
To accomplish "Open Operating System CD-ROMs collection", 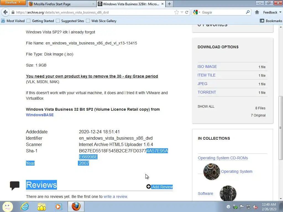I will (223, 158).
